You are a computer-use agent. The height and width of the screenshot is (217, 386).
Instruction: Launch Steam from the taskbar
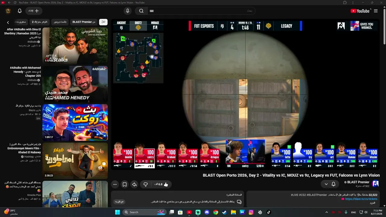(224, 212)
